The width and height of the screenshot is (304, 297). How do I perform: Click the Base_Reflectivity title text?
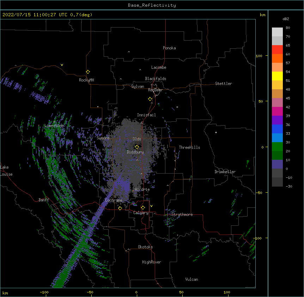click(152, 5)
